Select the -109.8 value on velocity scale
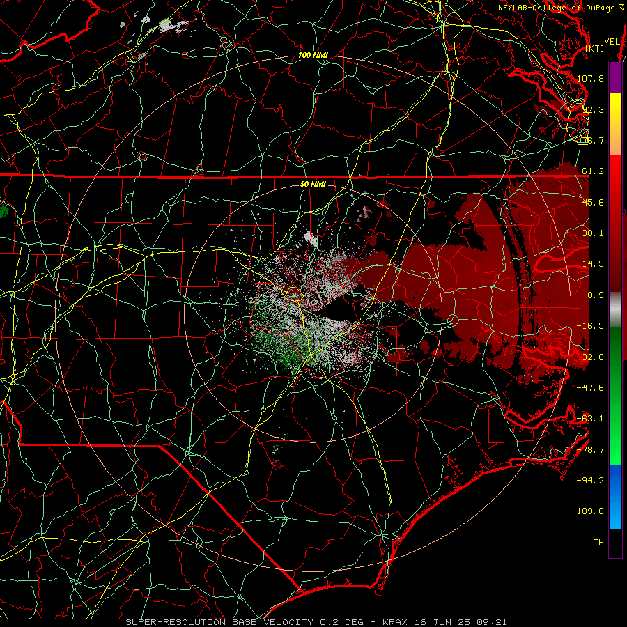 (588, 511)
